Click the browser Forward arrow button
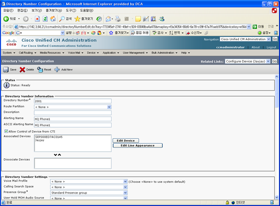 coord(26,19)
